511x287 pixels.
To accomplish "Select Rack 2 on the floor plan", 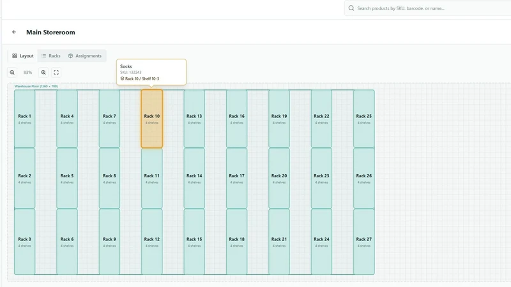I will (25, 179).
